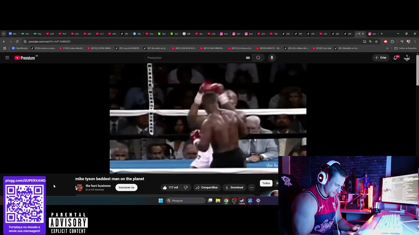The height and width of the screenshot is (235, 419).
Task: Go back to the previous page
Action: (x=4, y=41)
